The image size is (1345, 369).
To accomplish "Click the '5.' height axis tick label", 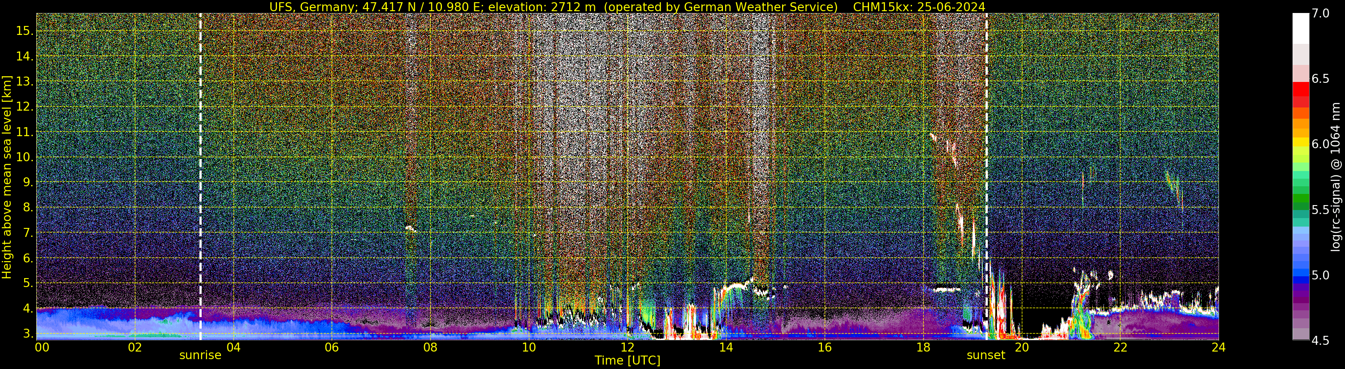I will [x=28, y=283].
